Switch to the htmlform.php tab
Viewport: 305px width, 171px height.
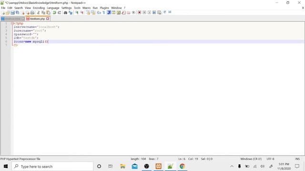37,19
